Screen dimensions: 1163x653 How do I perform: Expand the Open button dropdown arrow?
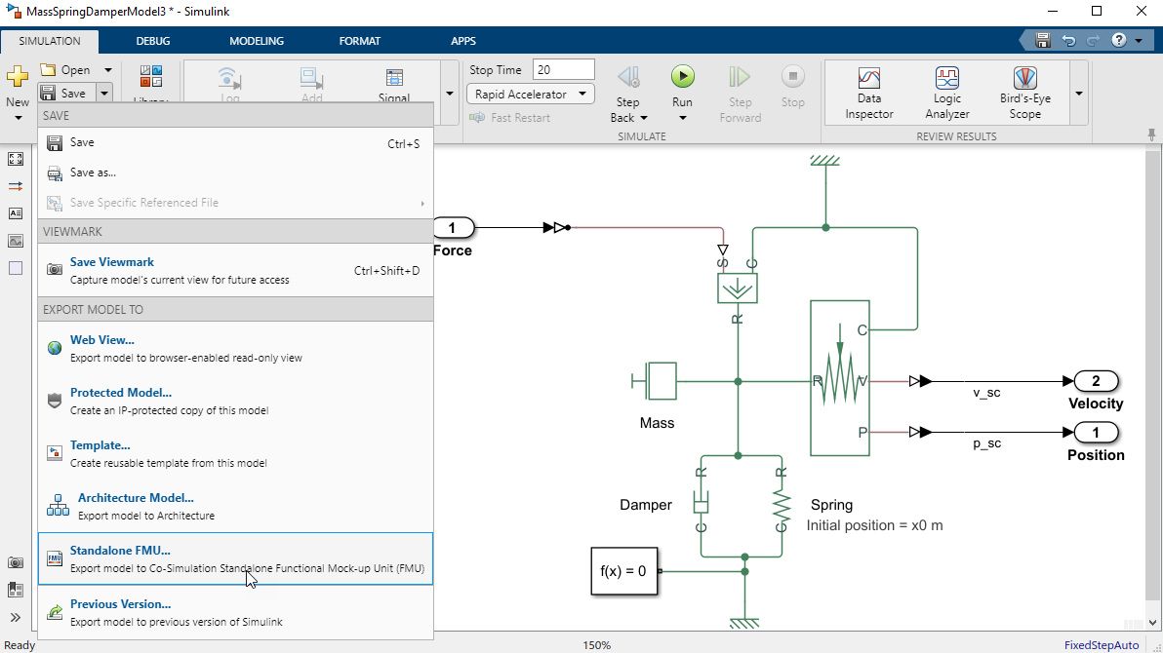107,70
